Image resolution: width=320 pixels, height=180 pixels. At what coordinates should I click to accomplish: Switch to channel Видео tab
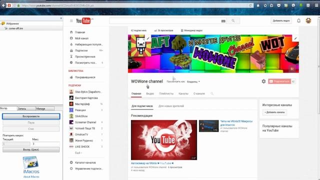click(x=150, y=93)
